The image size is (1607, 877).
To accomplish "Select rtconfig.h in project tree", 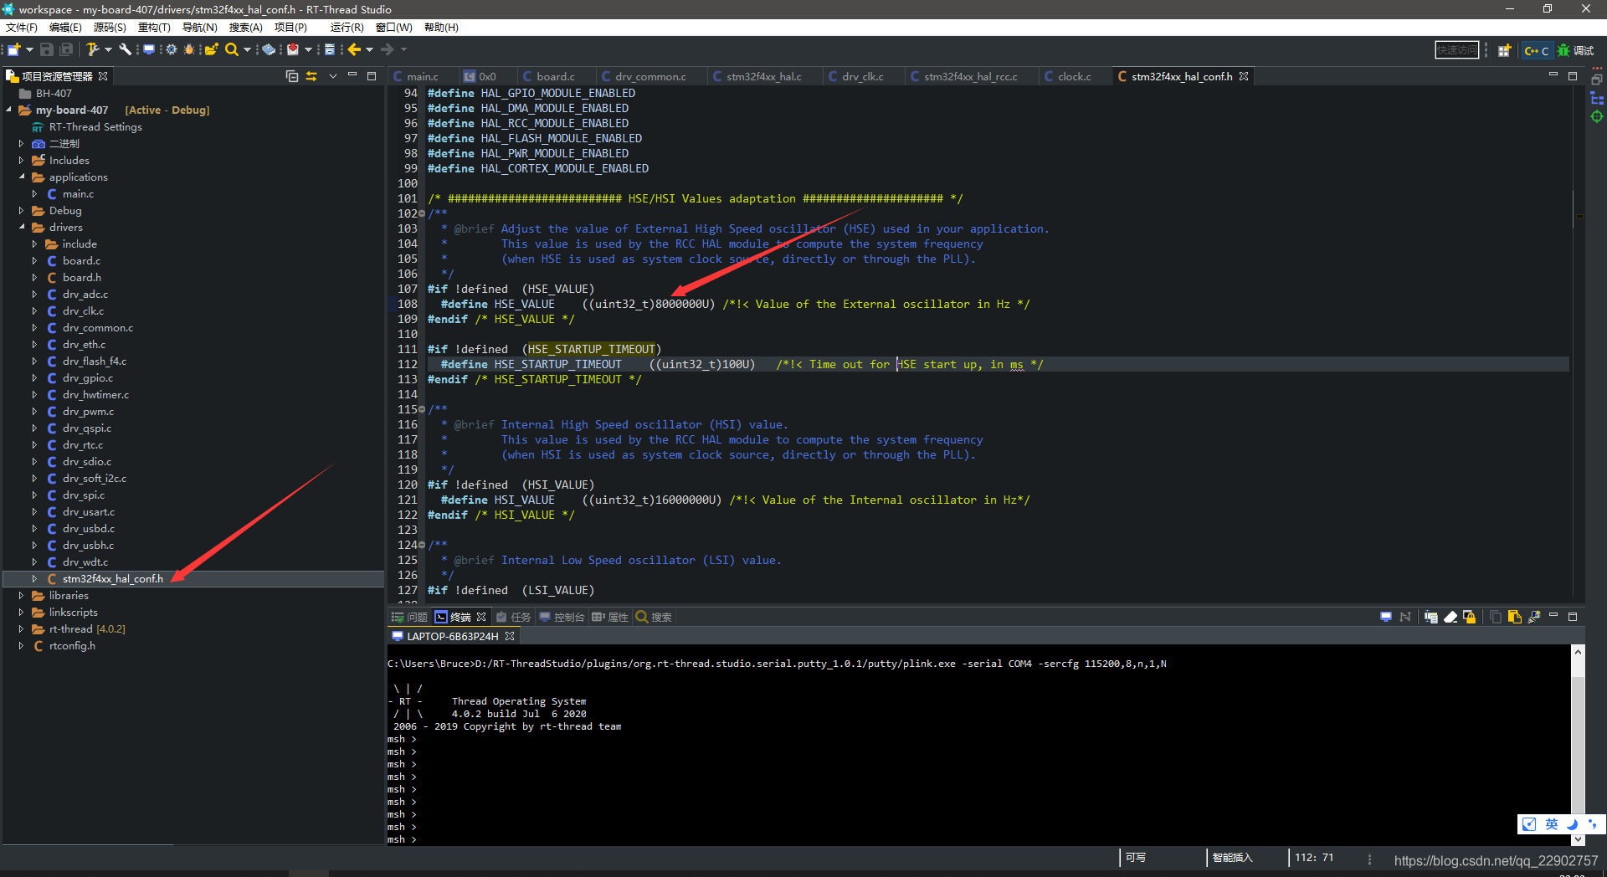I will (x=72, y=645).
